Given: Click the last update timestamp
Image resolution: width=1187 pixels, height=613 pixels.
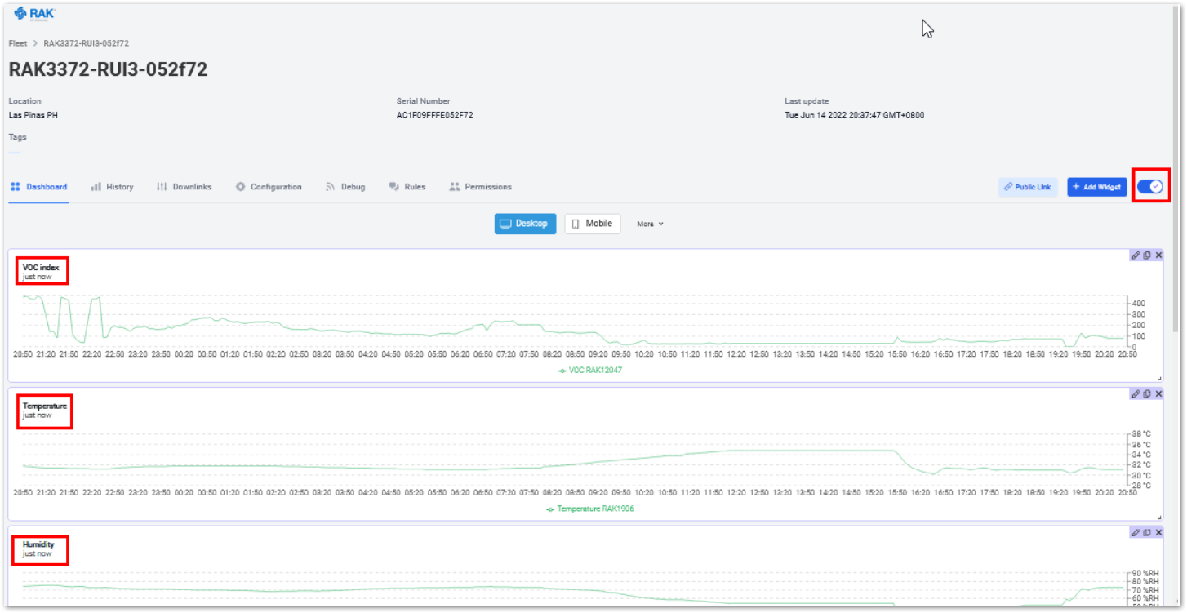Looking at the screenshot, I should [855, 115].
